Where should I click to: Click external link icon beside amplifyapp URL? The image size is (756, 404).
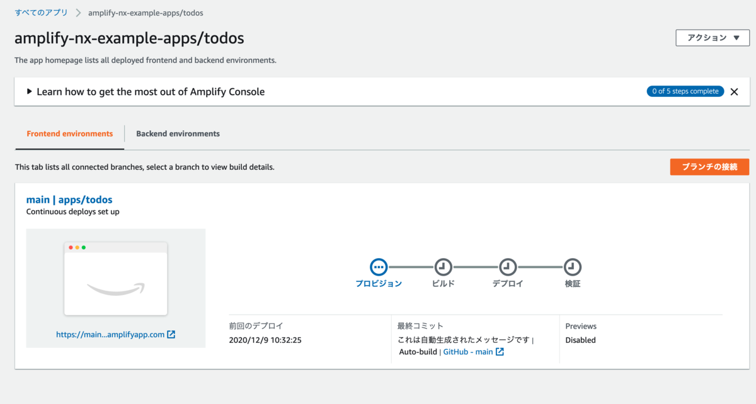[x=171, y=335]
